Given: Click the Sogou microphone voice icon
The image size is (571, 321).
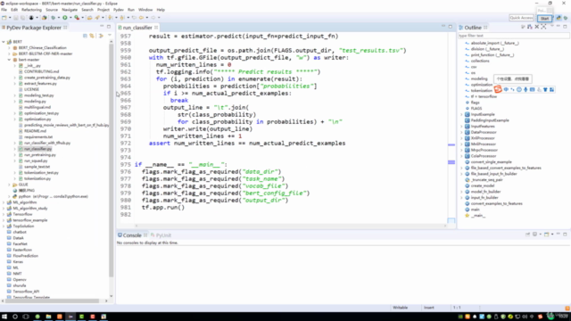Looking at the screenshot, I should (525, 89).
